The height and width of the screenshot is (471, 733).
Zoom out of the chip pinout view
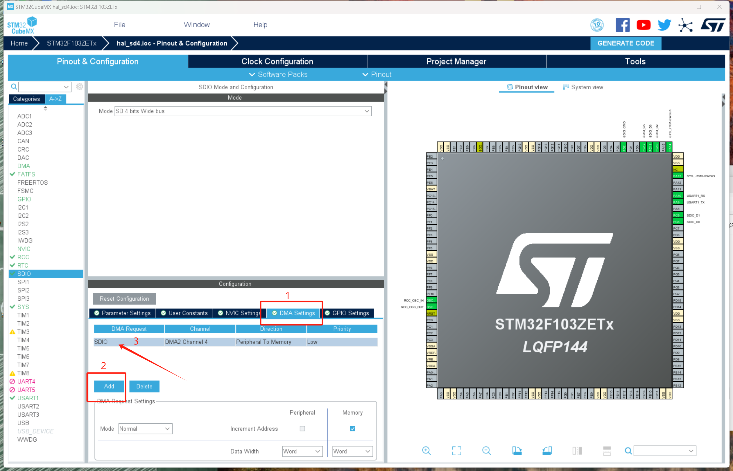[486, 451]
